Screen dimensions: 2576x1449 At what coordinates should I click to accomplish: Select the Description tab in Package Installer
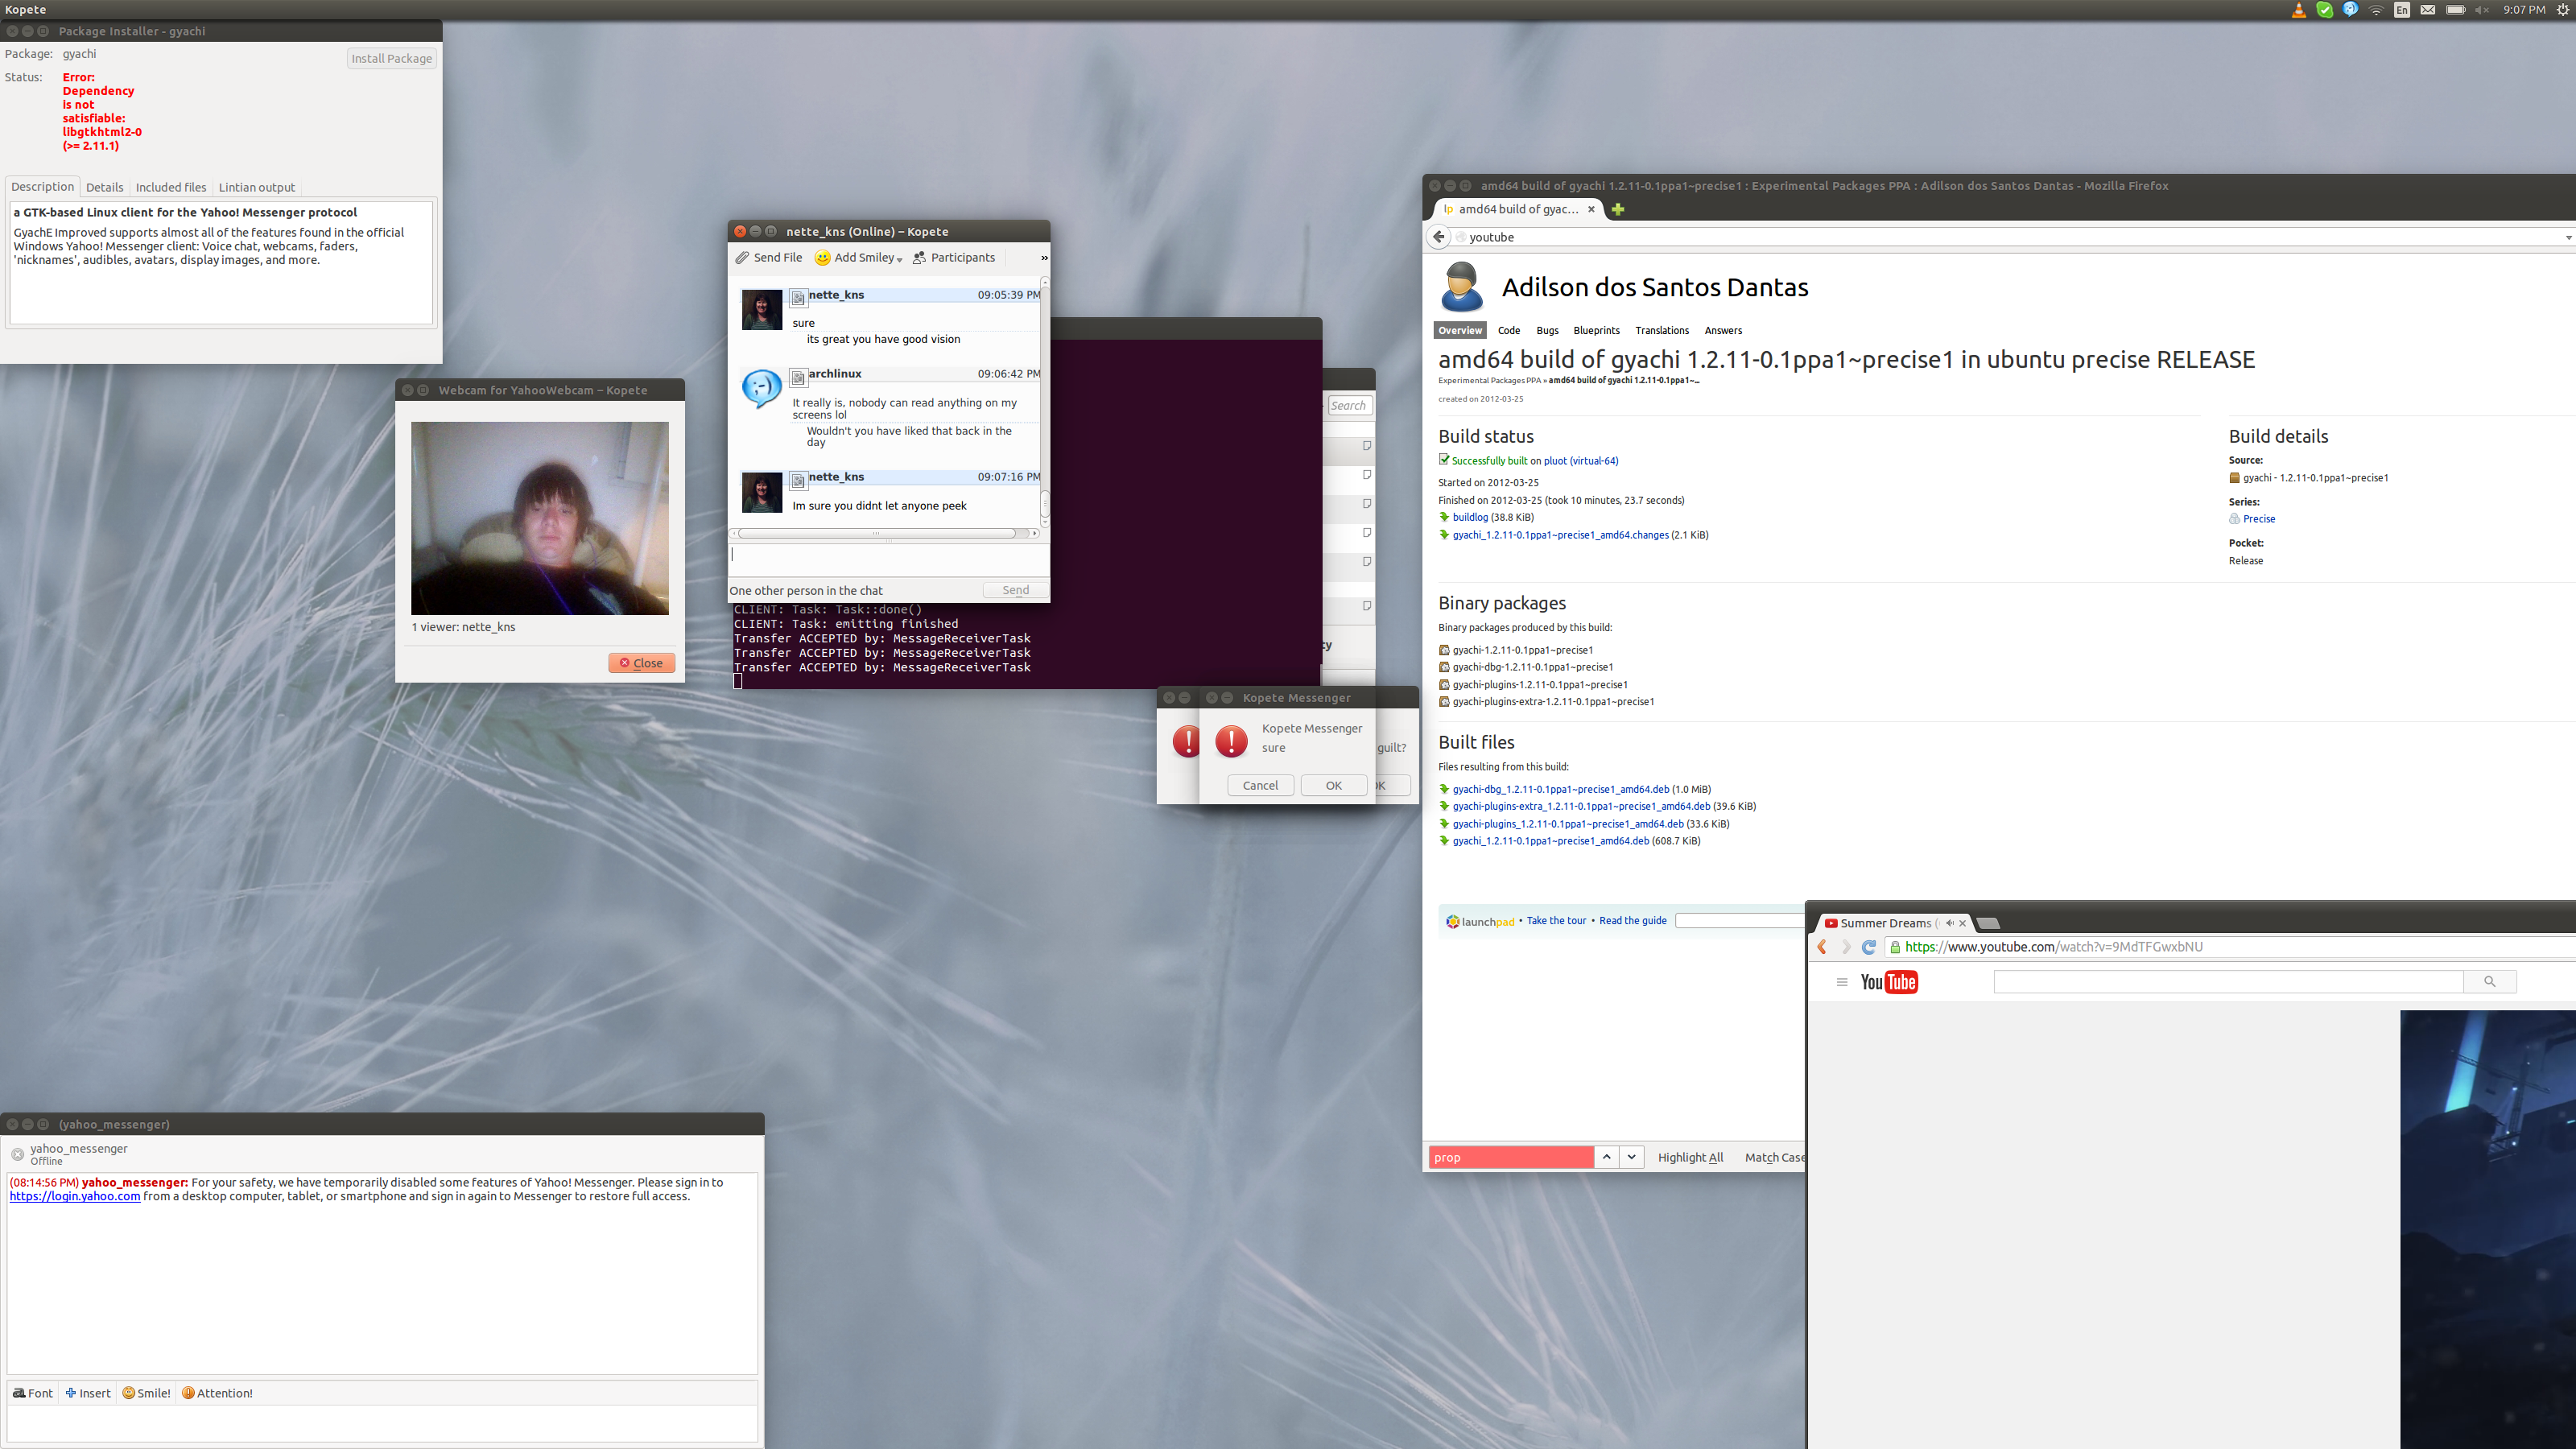point(43,187)
